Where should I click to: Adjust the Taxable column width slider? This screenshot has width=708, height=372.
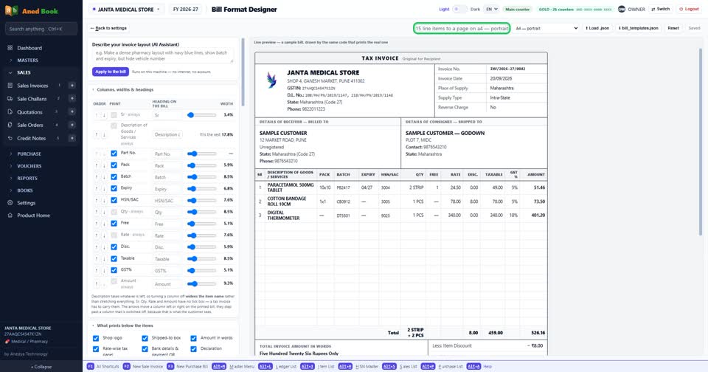201,259
